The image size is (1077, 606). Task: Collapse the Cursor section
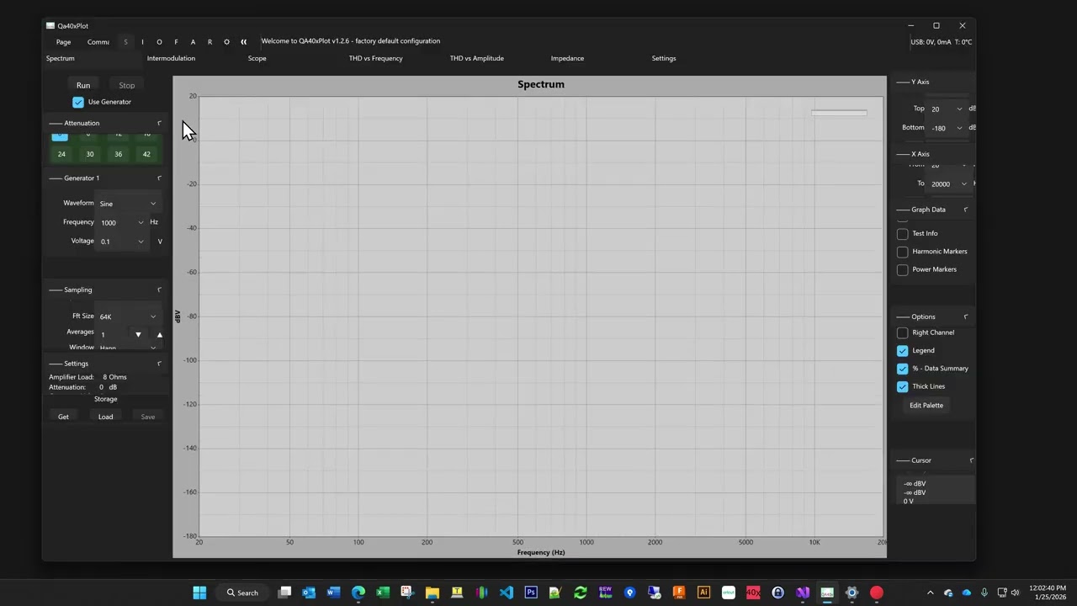pyautogui.click(x=972, y=460)
